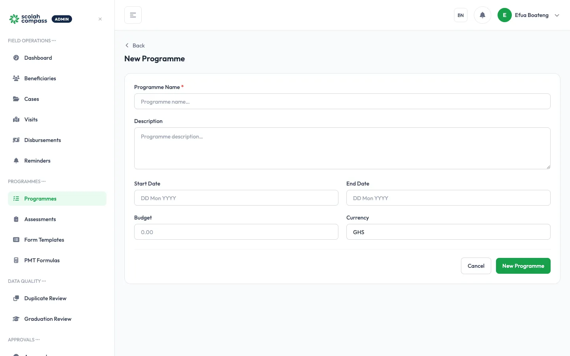Submit with green New Programme button
The height and width of the screenshot is (356, 570).
[523, 266]
